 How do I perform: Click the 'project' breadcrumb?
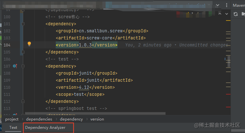12,119
